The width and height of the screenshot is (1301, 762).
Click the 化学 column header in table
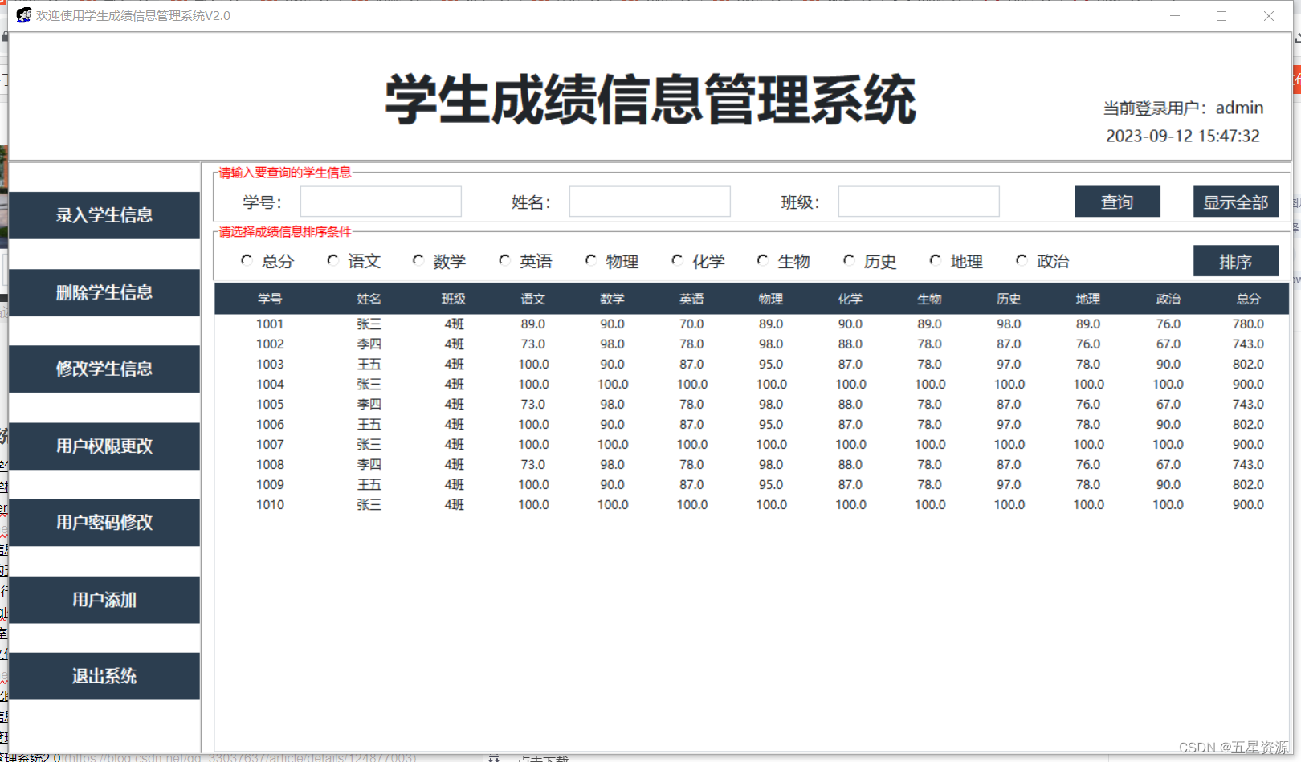[850, 299]
